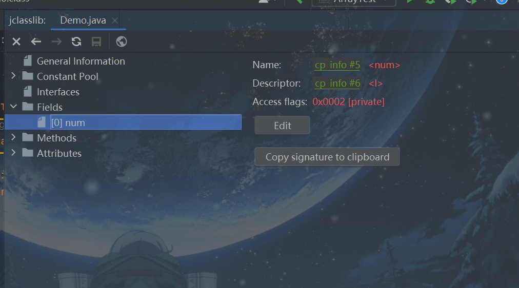Expand the Methods tree node

13,137
